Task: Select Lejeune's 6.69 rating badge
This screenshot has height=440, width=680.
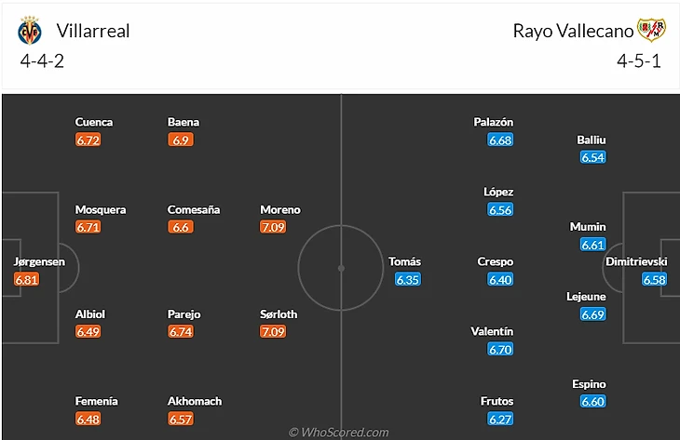Action: coord(592,314)
